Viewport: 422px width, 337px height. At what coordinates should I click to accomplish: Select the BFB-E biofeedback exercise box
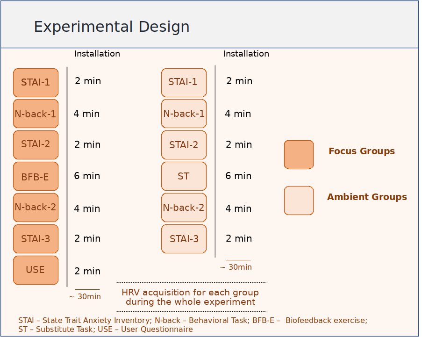[x=36, y=176]
